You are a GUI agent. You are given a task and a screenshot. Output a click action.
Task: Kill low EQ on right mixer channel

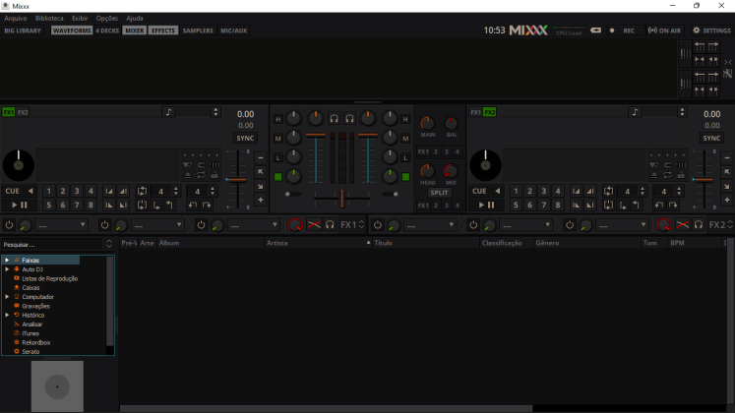[405, 157]
